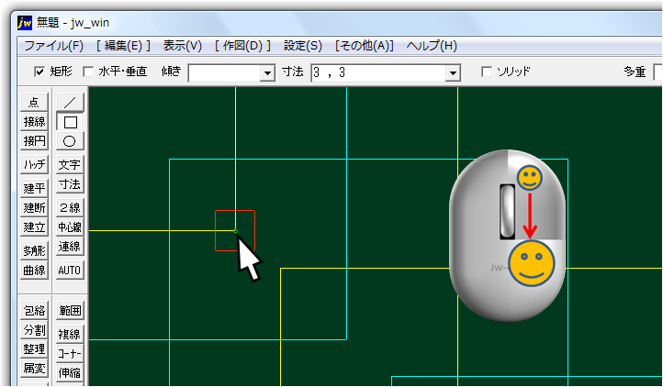Image resolution: width=663 pixels, height=387 pixels.
Task: Click the 寸法 value field showing 3 , 3
Action: pyautogui.click(x=376, y=72)
